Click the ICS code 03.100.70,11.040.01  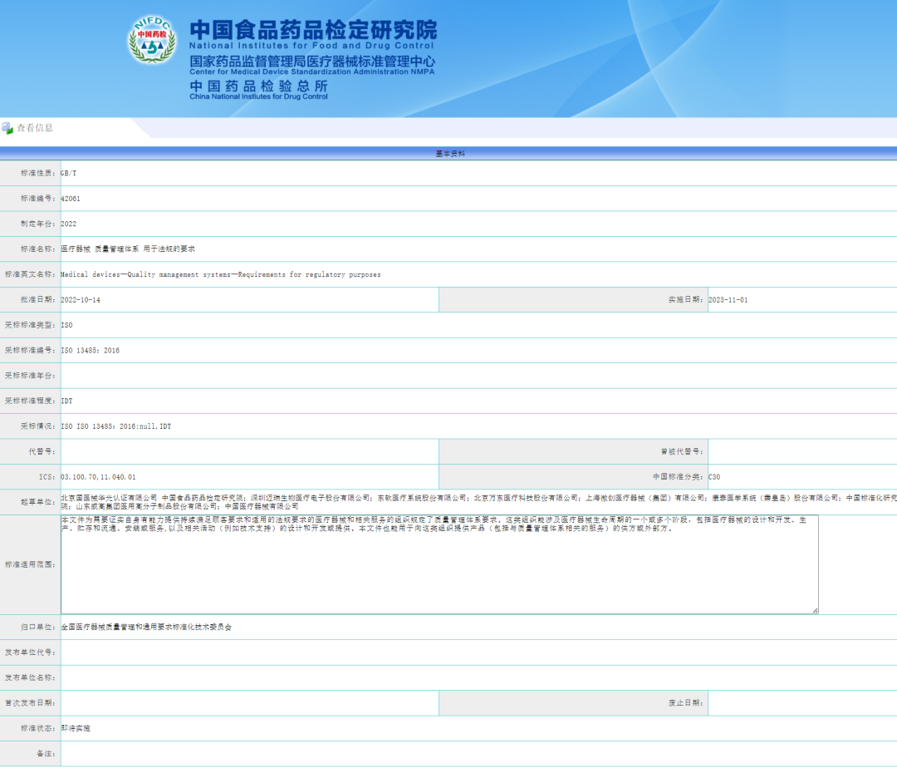coord(98,477)
